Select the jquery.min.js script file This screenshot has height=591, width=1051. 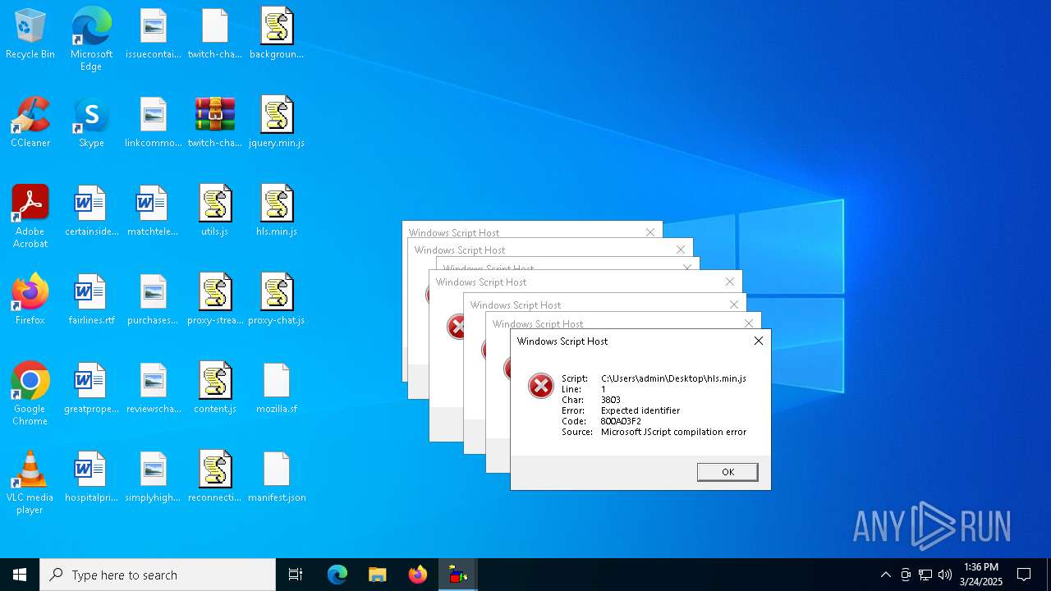pos(277,123)
